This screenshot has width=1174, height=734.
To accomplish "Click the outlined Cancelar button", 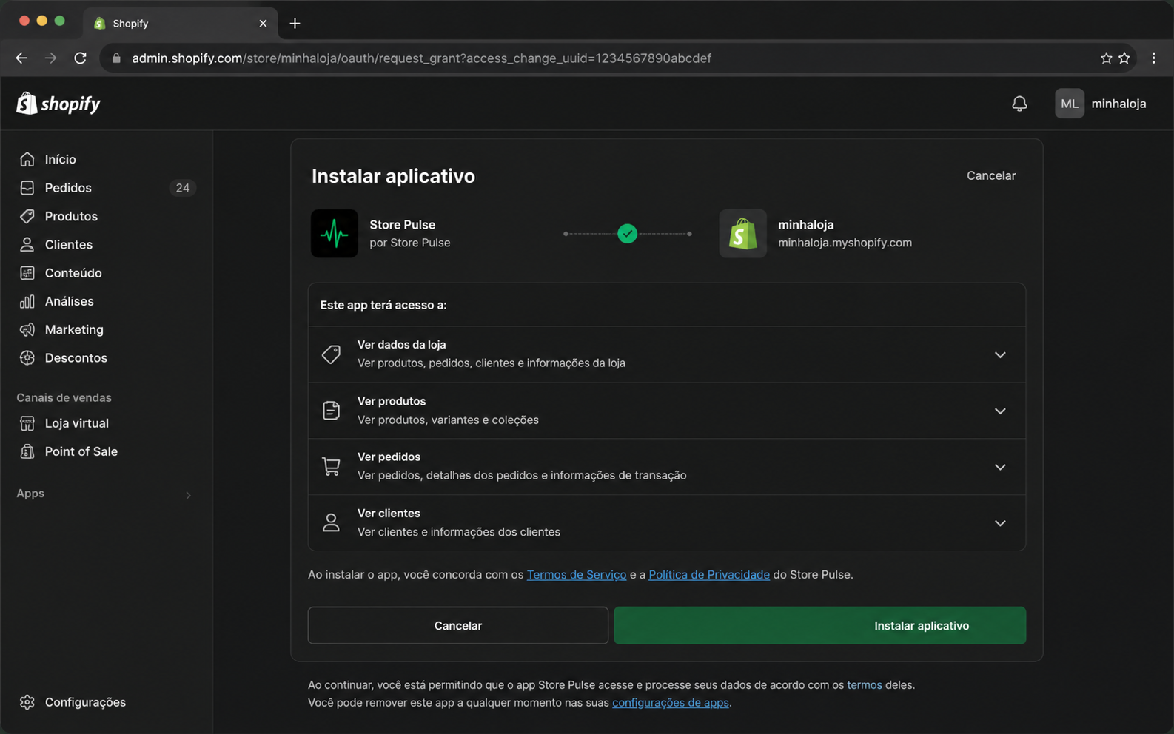I will click(458, 625).
